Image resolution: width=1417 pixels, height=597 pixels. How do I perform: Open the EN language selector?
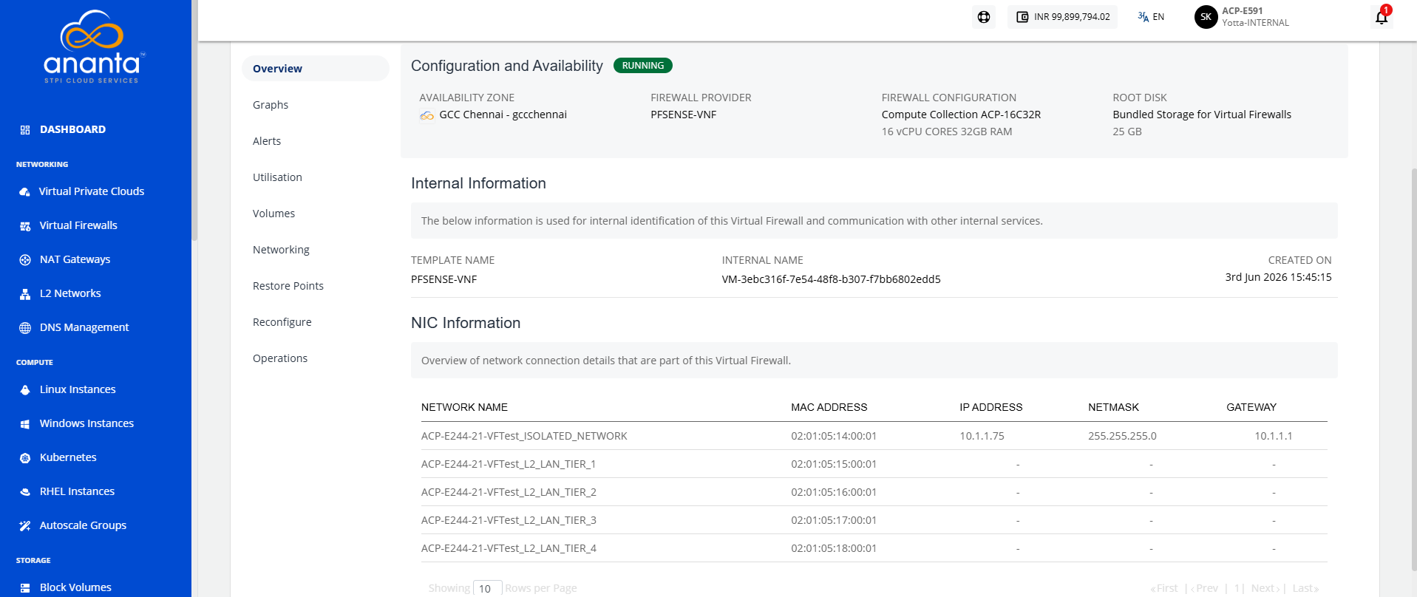point(1151,17)
